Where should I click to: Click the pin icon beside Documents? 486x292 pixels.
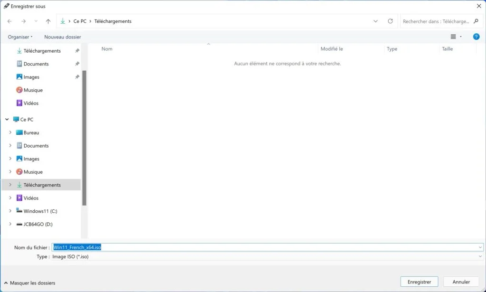[x=77, y=64]
